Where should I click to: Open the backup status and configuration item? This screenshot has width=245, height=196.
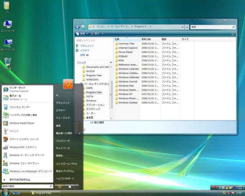[x=27, y=115]
